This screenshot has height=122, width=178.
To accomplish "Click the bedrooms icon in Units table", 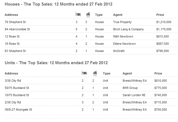I will 84,73.
